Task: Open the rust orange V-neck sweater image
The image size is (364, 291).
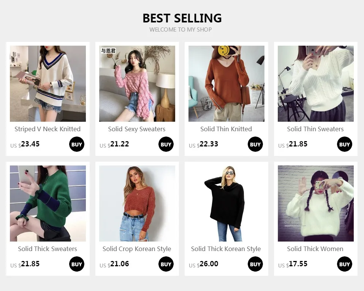Action: 226,83
